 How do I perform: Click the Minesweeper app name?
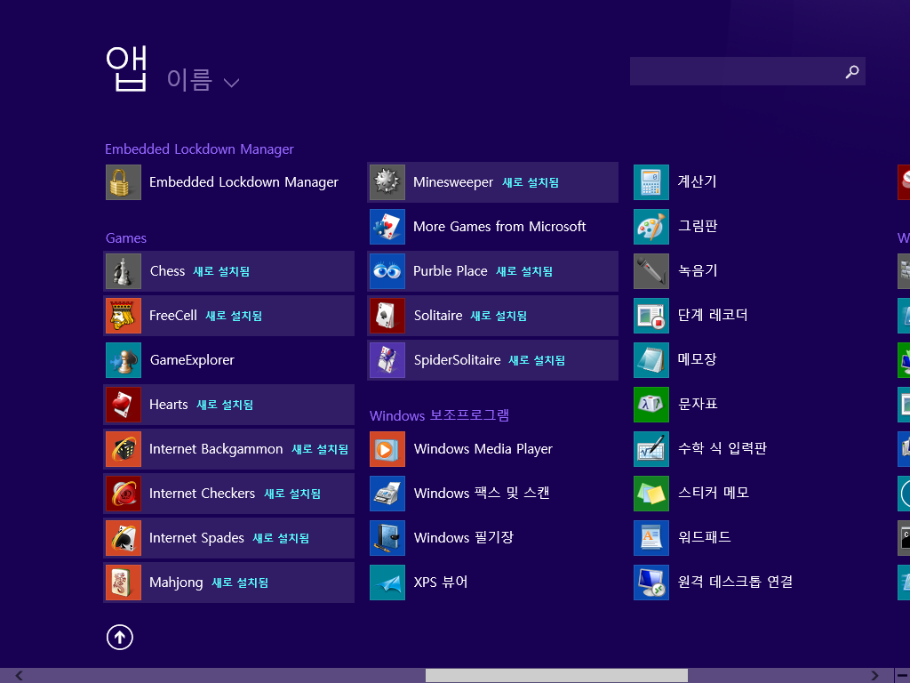tap(452, 182)
